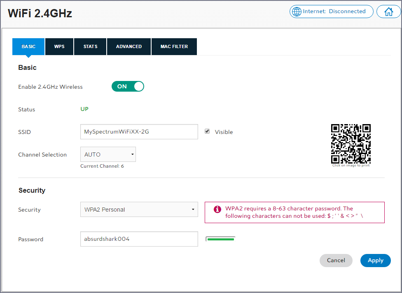
Task: Uncheck the Visible SSID checkbox
Action: click(x=207, y=132)
